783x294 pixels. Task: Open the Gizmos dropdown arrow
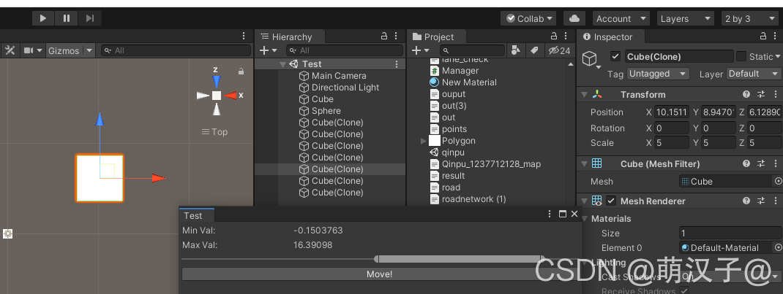(89, 50)
